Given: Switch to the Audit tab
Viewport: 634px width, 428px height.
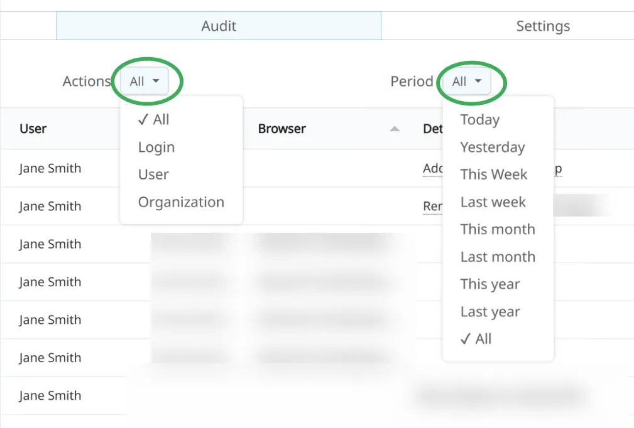Looking at the screenshot, I should tap(219, 26).
